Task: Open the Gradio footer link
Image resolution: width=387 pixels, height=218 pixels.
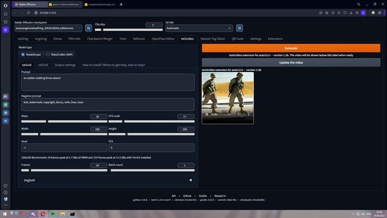Action: [203, 196]
